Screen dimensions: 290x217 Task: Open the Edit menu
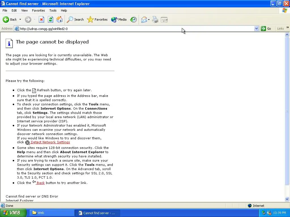[14, 10]
